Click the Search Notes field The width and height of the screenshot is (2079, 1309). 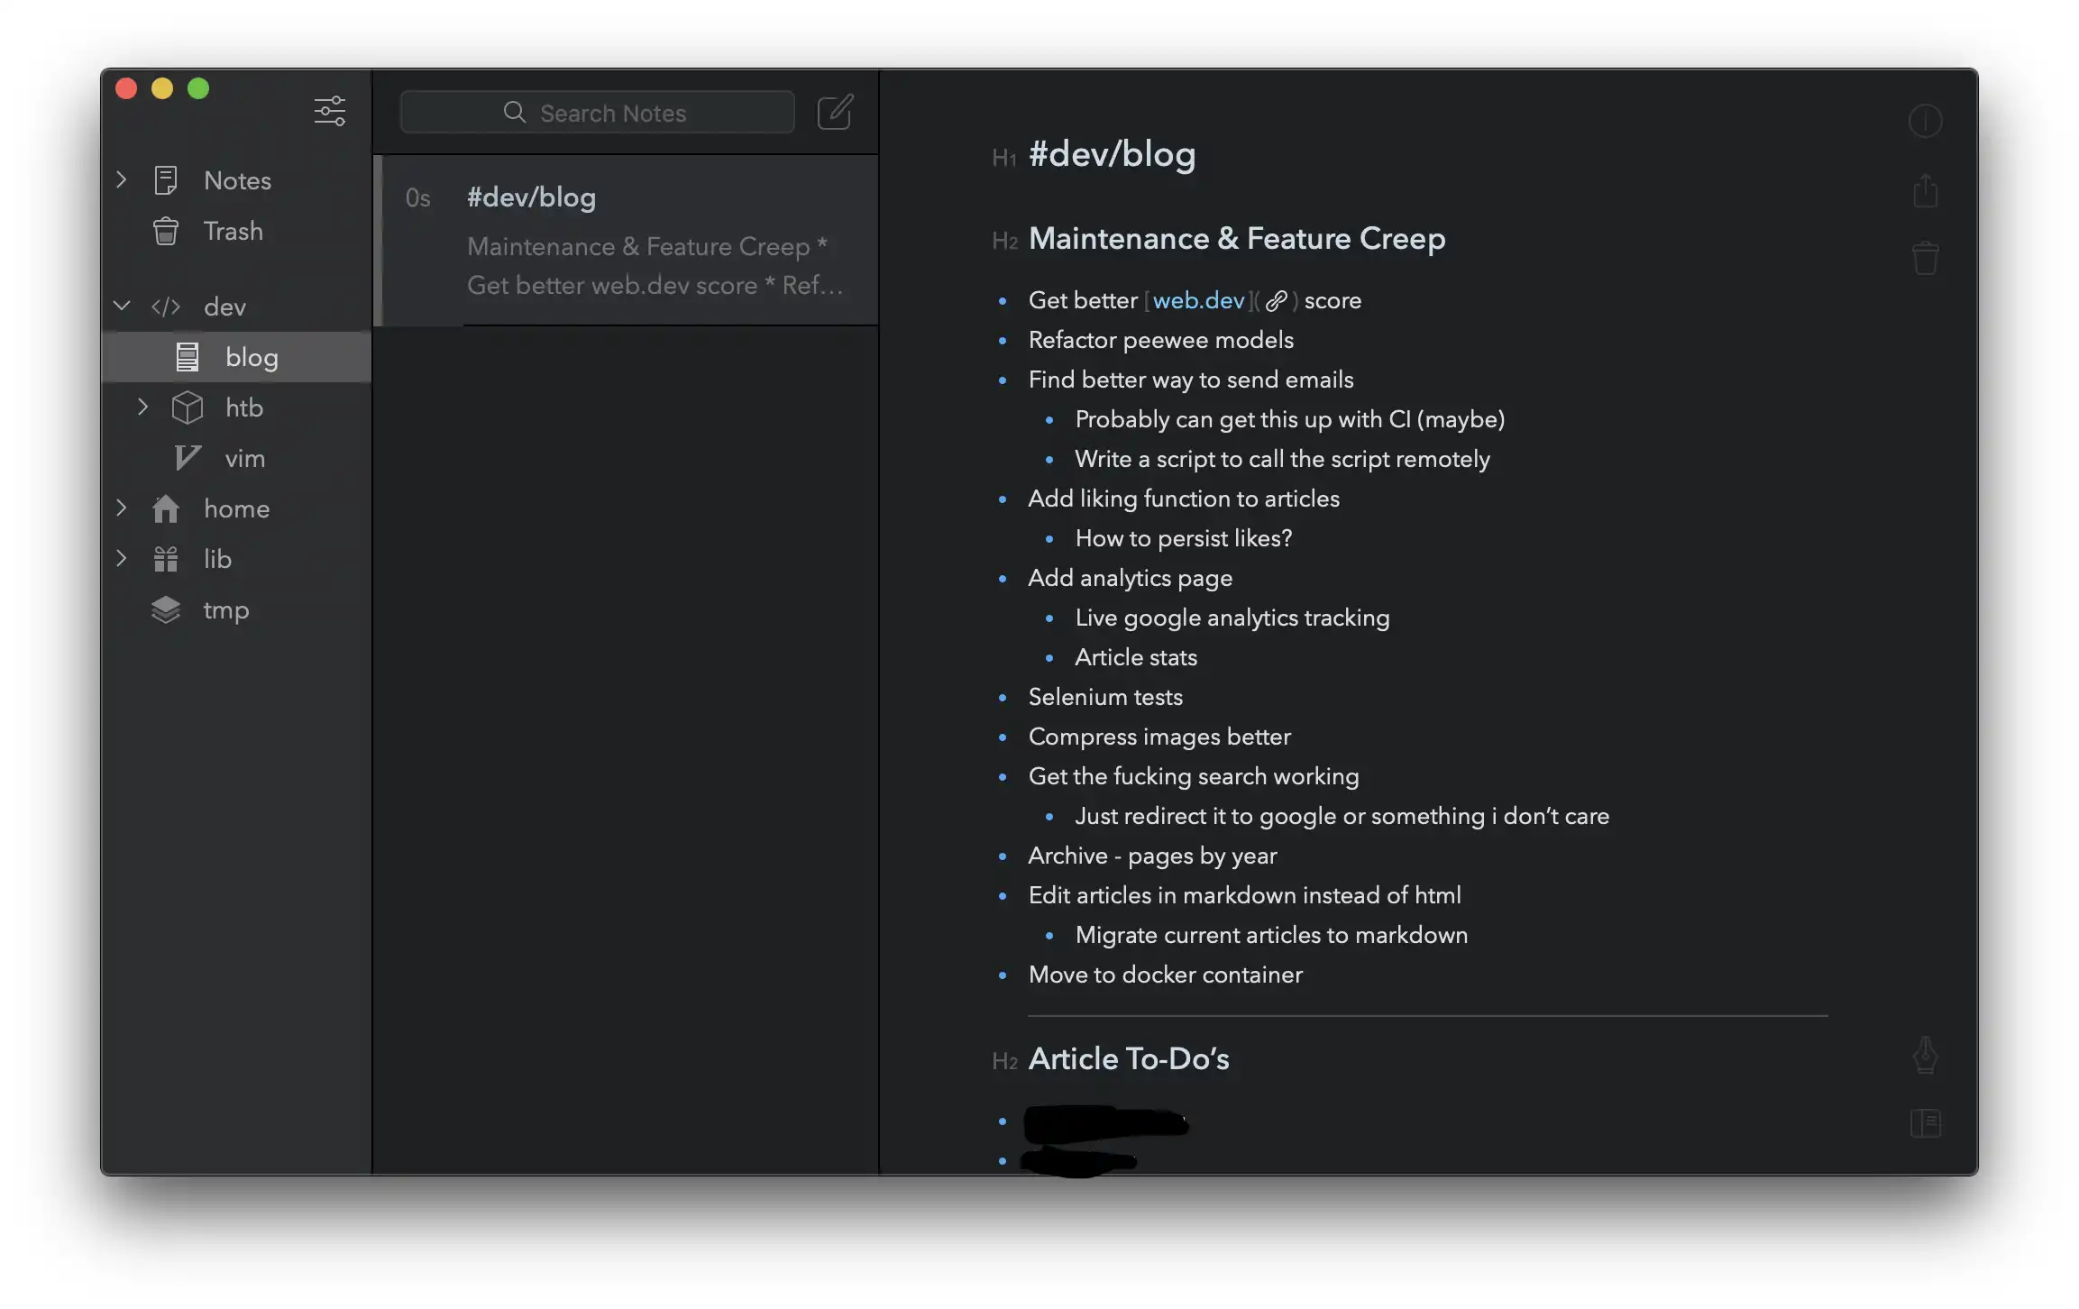[x=597, y=113]
